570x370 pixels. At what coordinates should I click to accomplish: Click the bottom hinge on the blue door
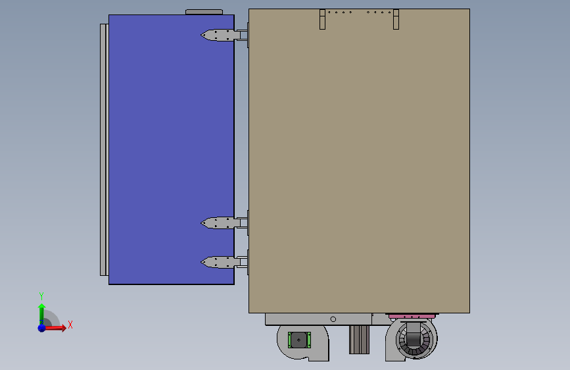coord(224,262)
